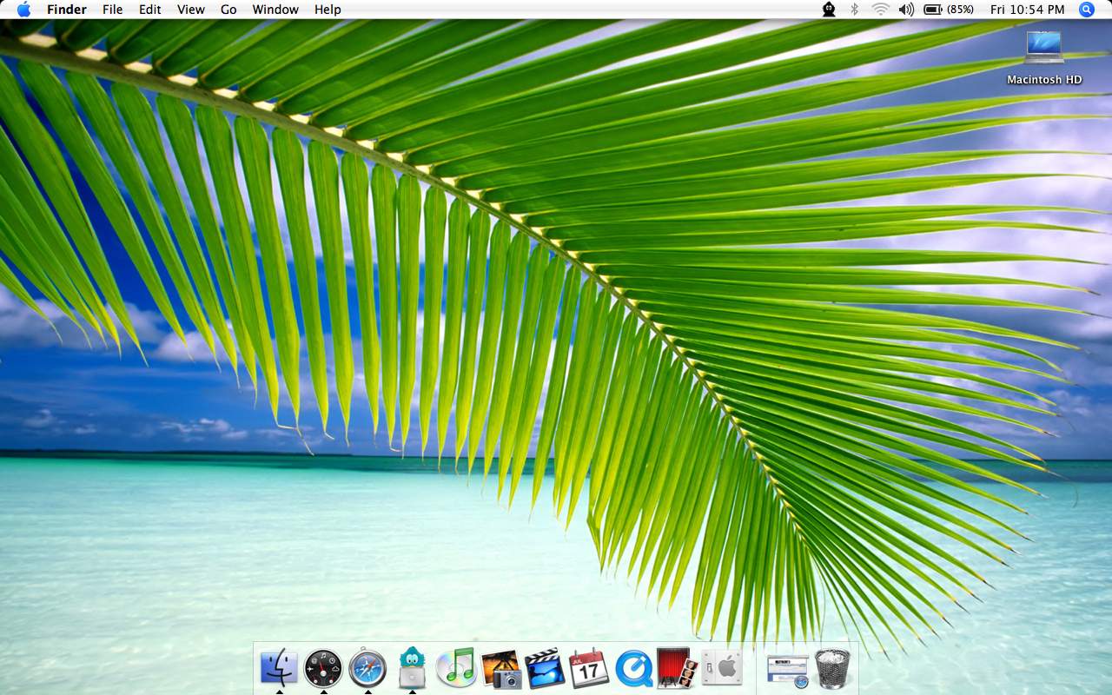
Task: Expand the volume control in menu bar
Action: coord(906,10)
